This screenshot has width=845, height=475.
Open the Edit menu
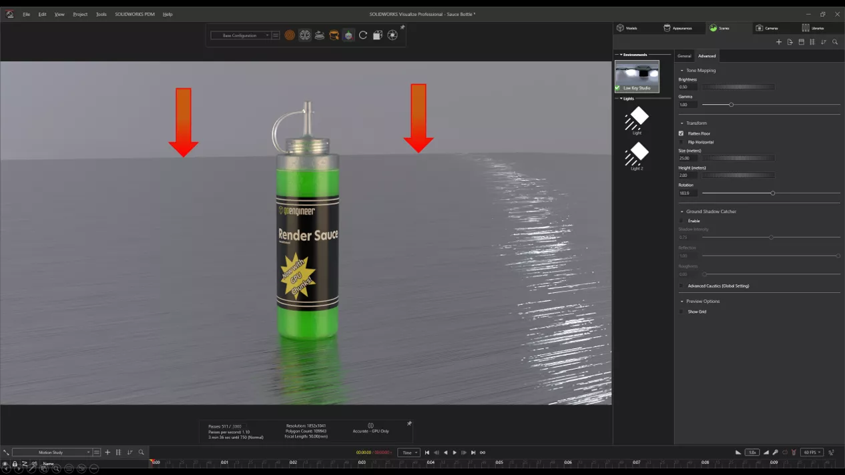pos(42,14)
